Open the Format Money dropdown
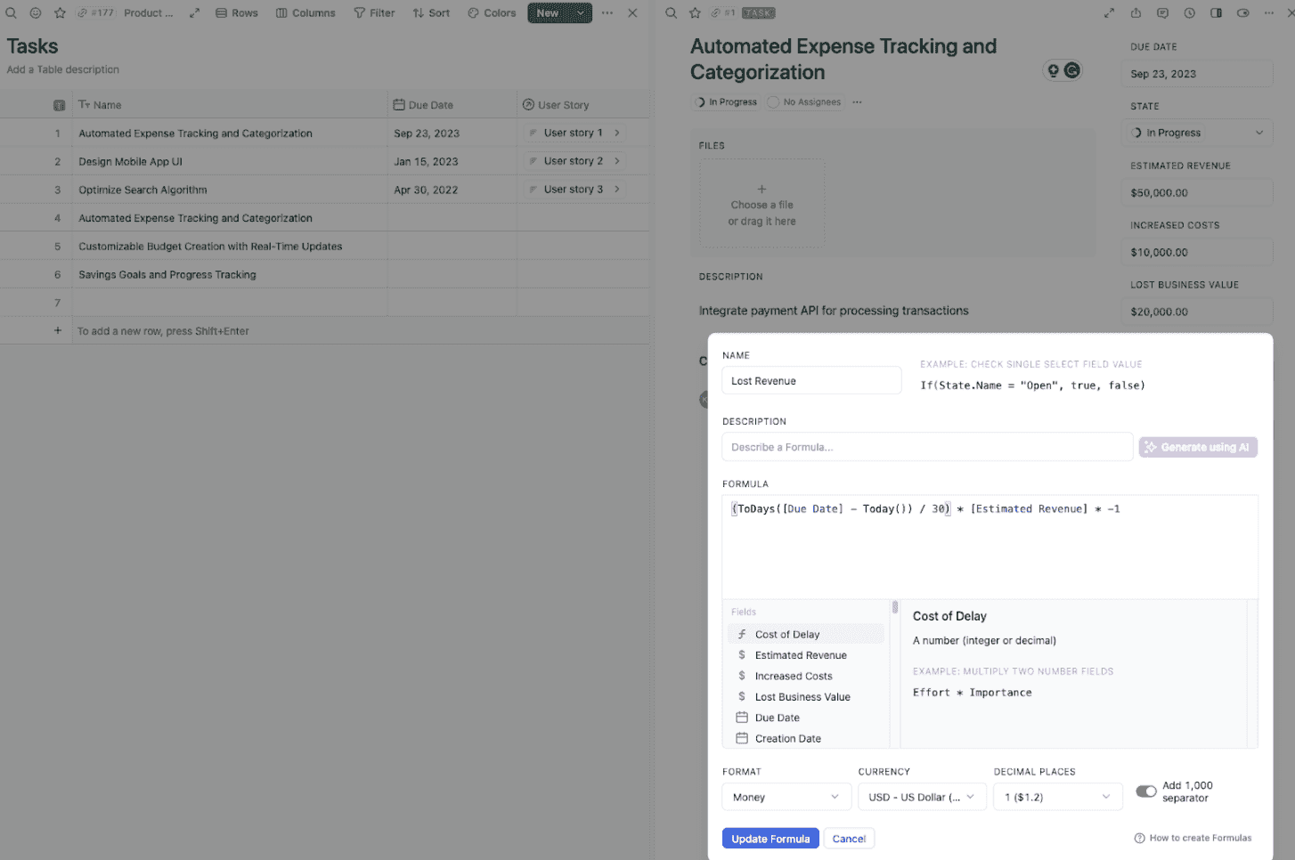Image resolution: width=1295 pixels, height=860 pixels. [786, 797]
